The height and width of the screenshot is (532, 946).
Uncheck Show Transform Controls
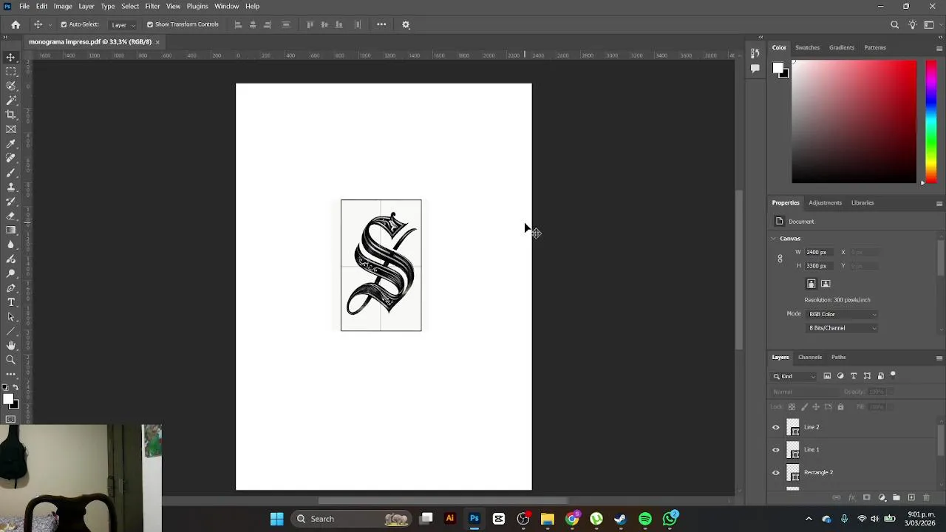pos(150,24)
